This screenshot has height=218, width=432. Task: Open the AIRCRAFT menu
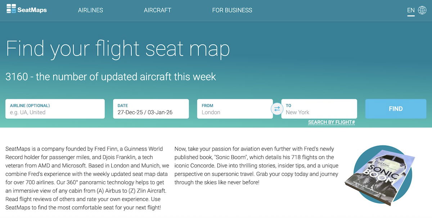[x=157, y=10]
